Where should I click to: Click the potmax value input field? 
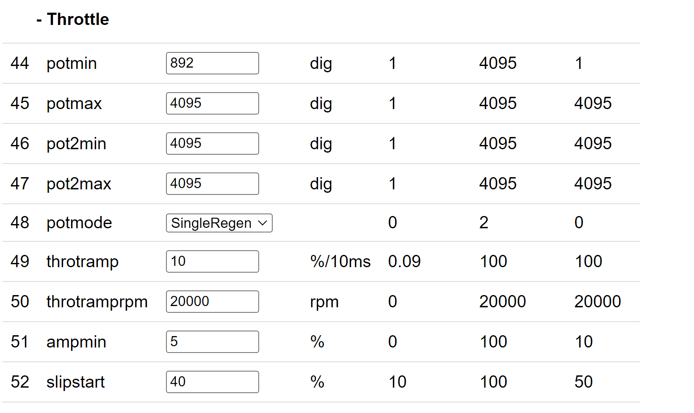point(212,103)
